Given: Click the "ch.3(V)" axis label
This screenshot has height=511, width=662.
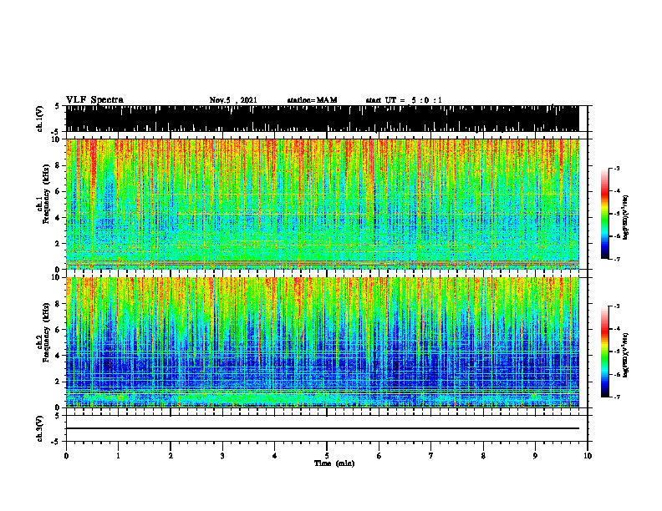Looking at the screenshot, I should 39,428.
